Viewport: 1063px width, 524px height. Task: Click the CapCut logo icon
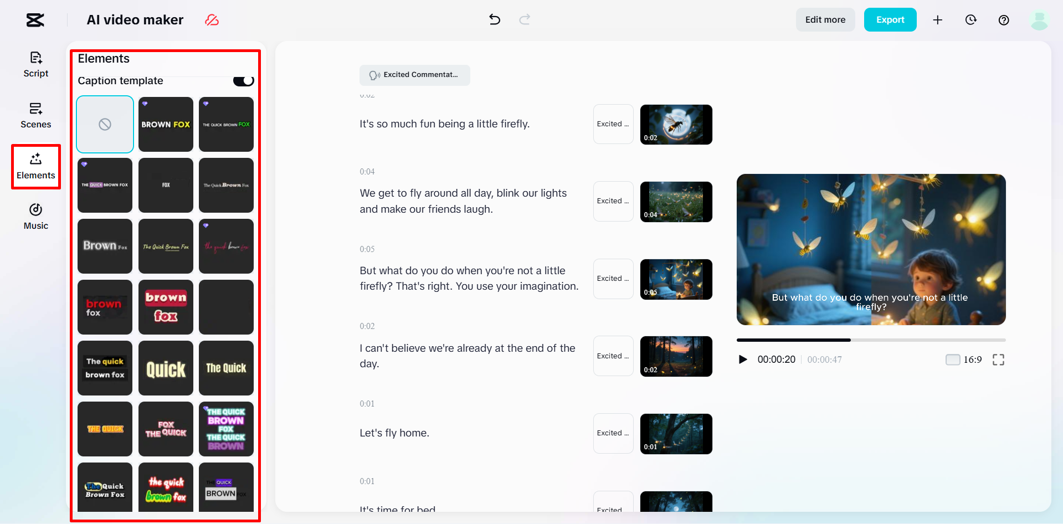35,20
